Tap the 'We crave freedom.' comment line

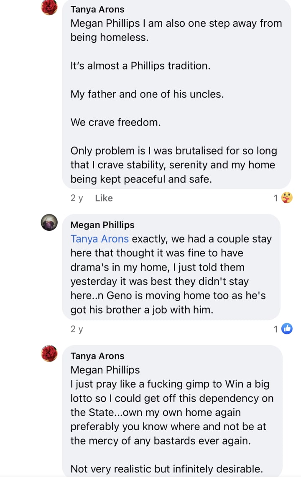tap(115, 122)
